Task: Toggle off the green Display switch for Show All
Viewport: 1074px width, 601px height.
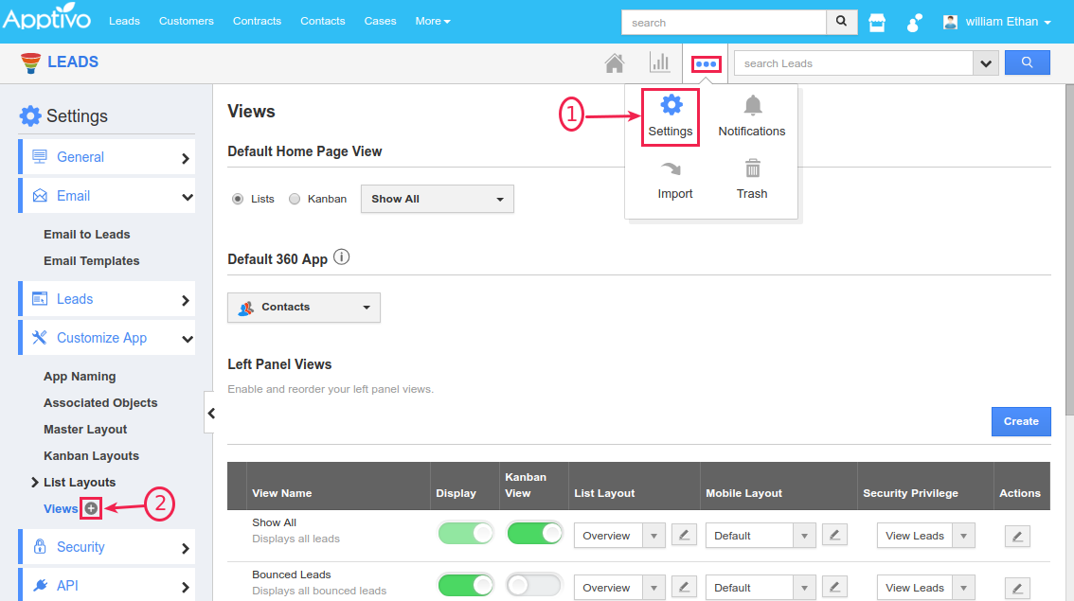Action: pyautogui.click(x=465, y=533)
